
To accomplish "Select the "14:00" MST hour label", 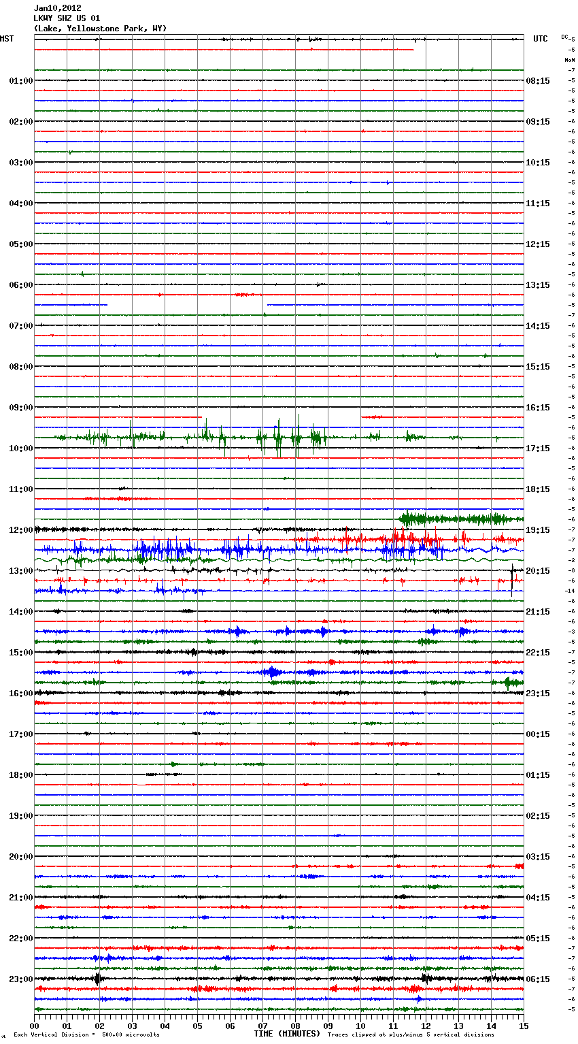I will tap(21, 612).
